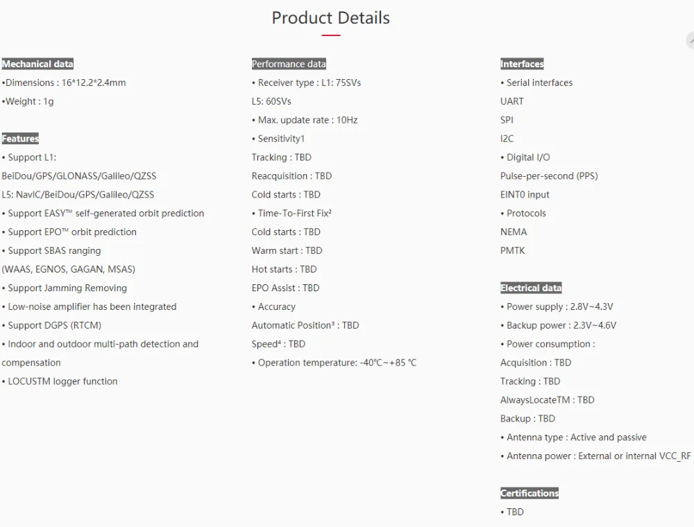This screenshot has height=527, width=694.
Task: Click the Interfaces section heading
Action: (x=522, y=64)
